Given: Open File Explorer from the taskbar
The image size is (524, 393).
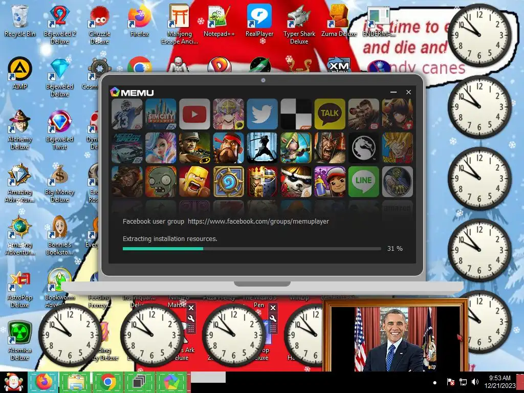Looking at the screenshot, I should click(x=75, y=382).
